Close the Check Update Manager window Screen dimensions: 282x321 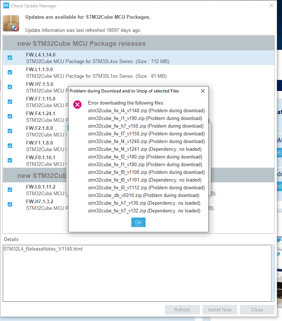point(271,6)
